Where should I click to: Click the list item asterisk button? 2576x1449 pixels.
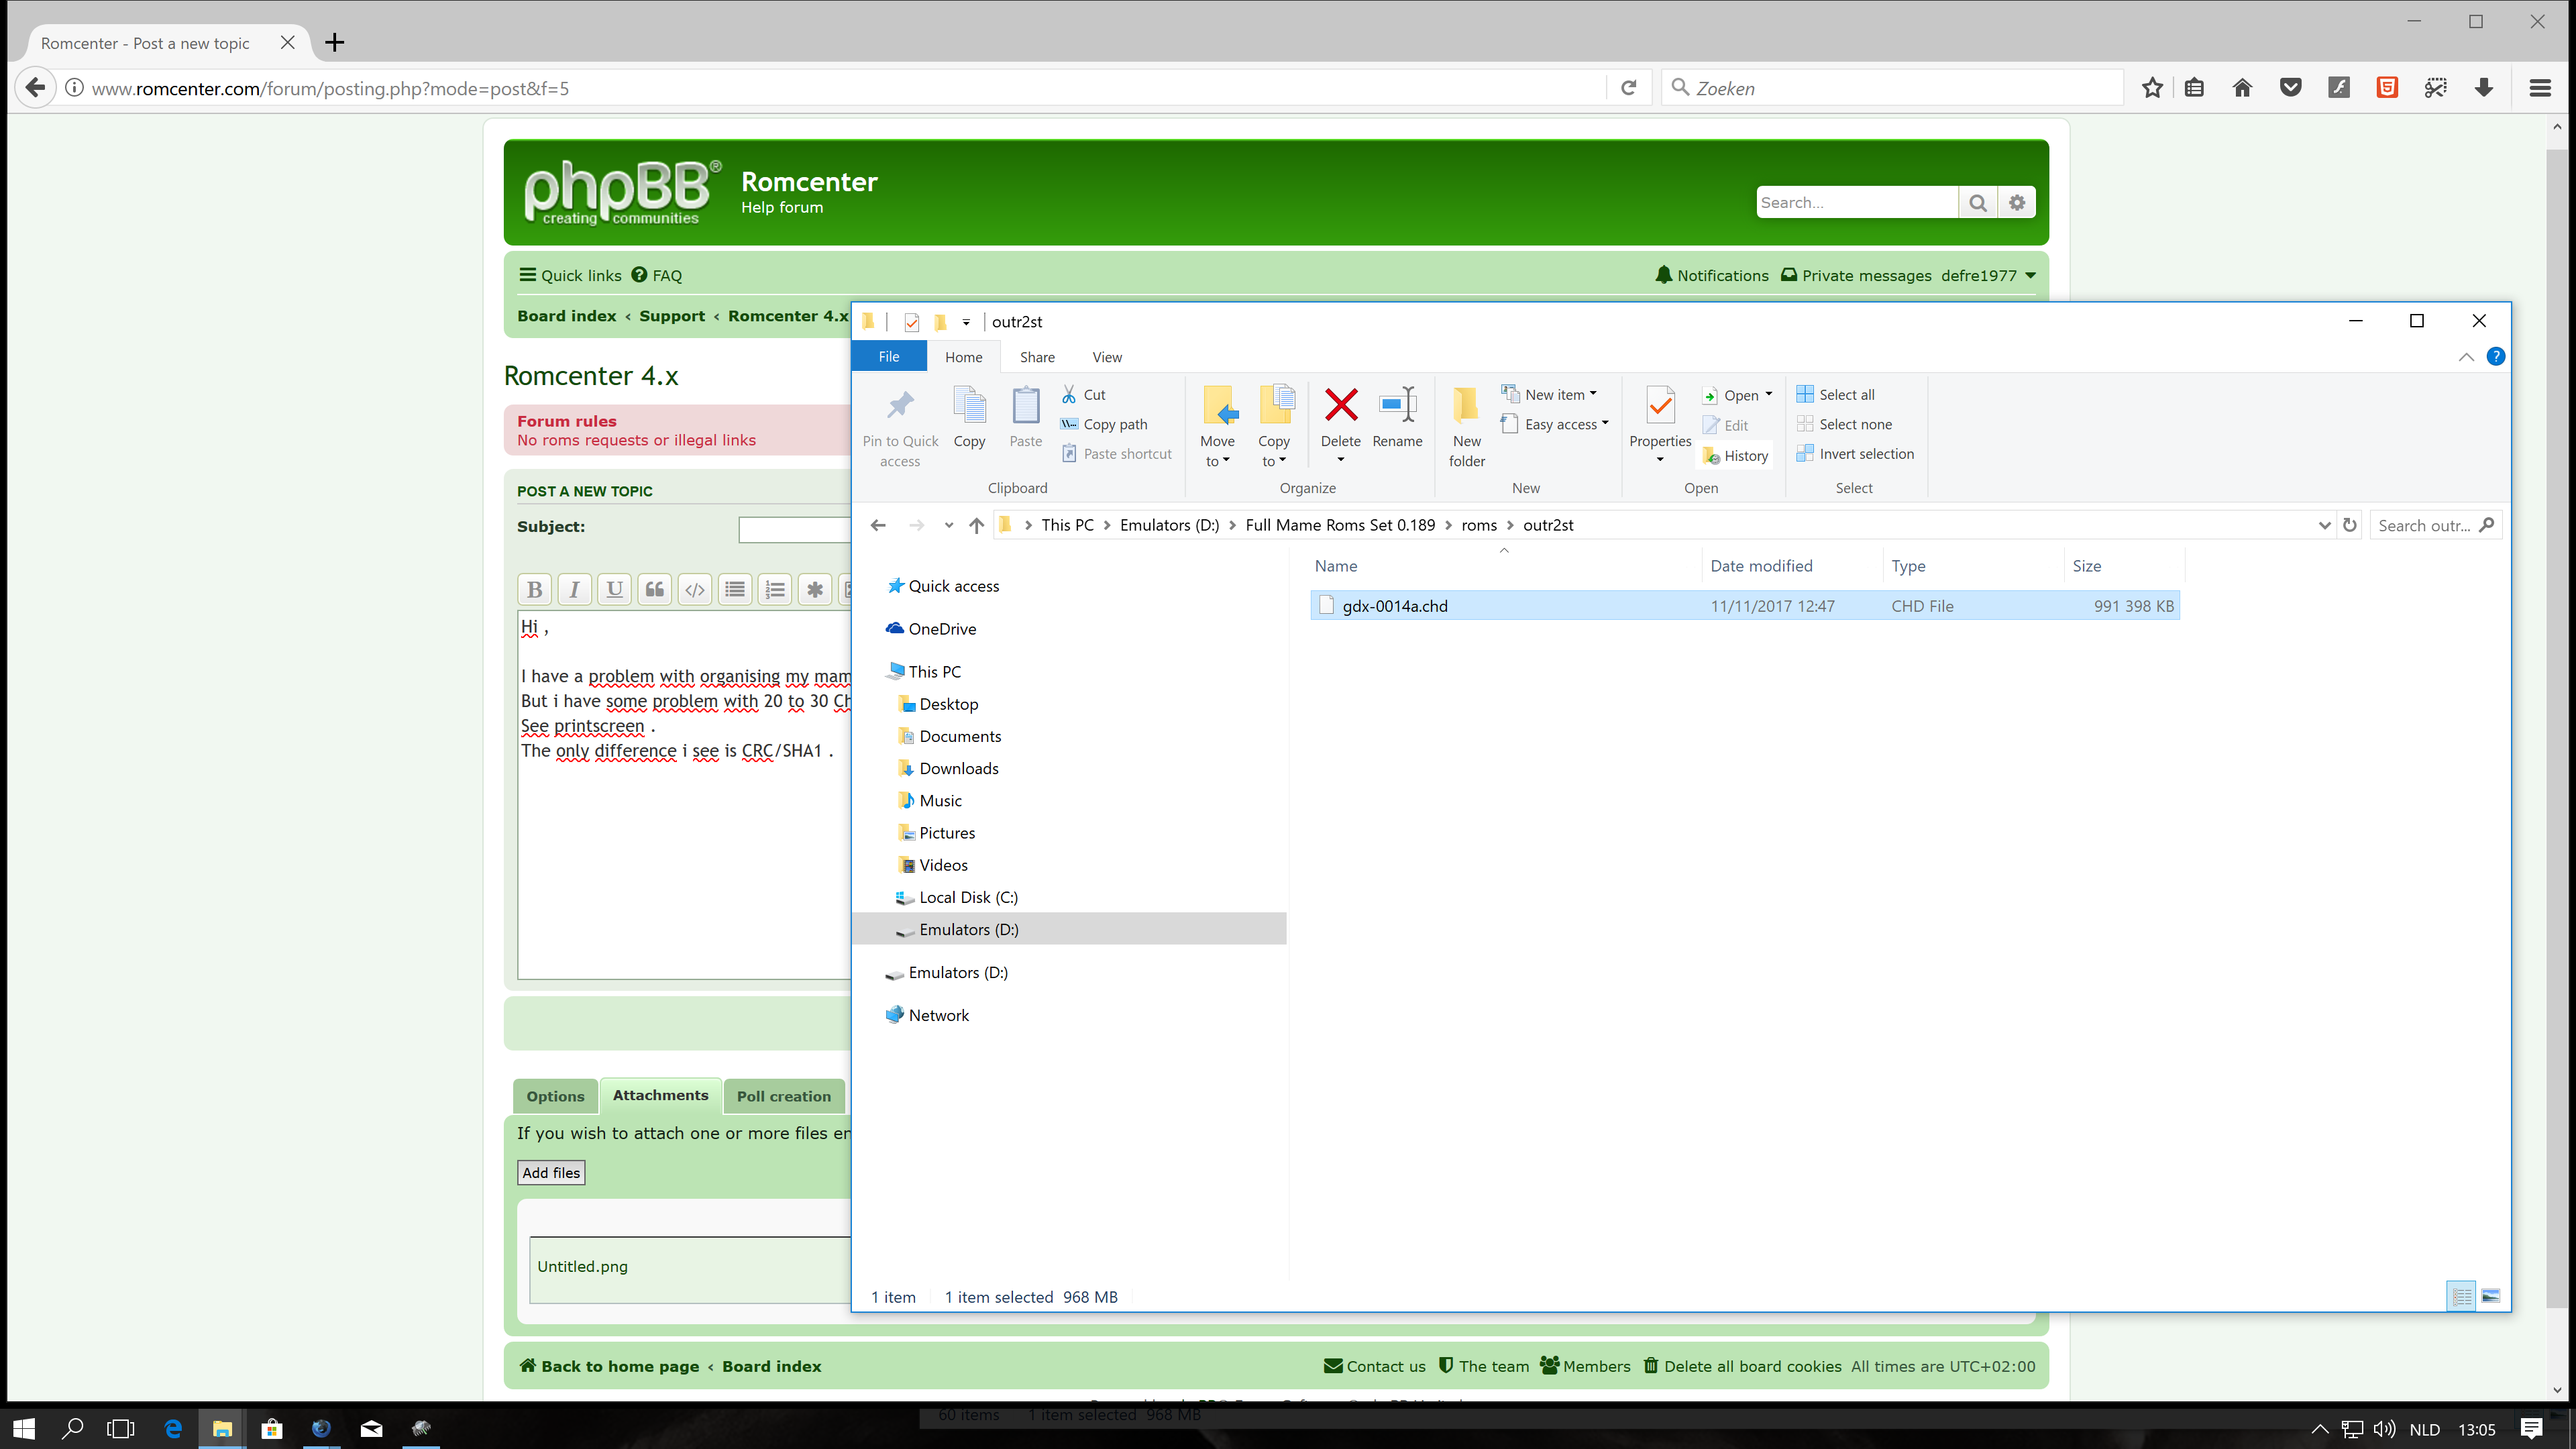click(x=815, y=590)
